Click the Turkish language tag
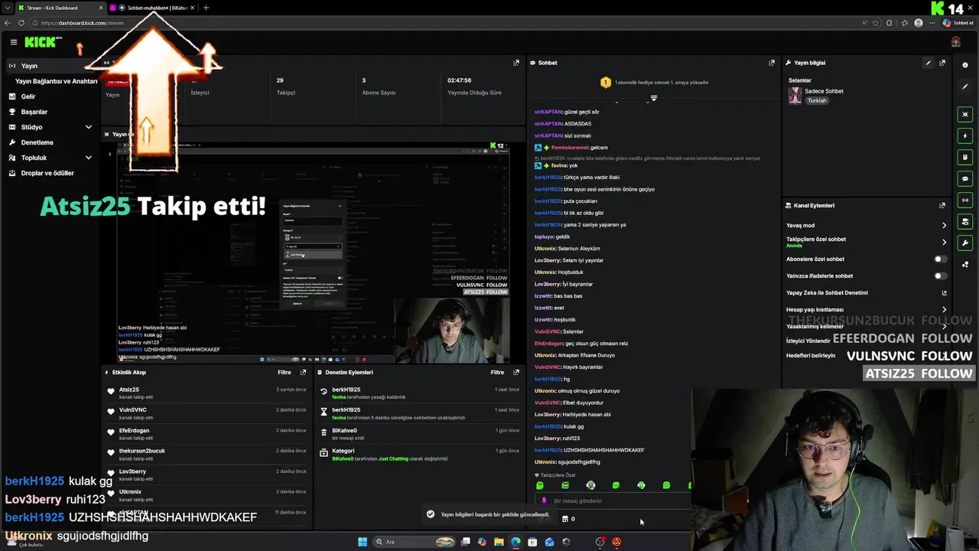Screen dimensions: 979x551 tap(817, 100)
